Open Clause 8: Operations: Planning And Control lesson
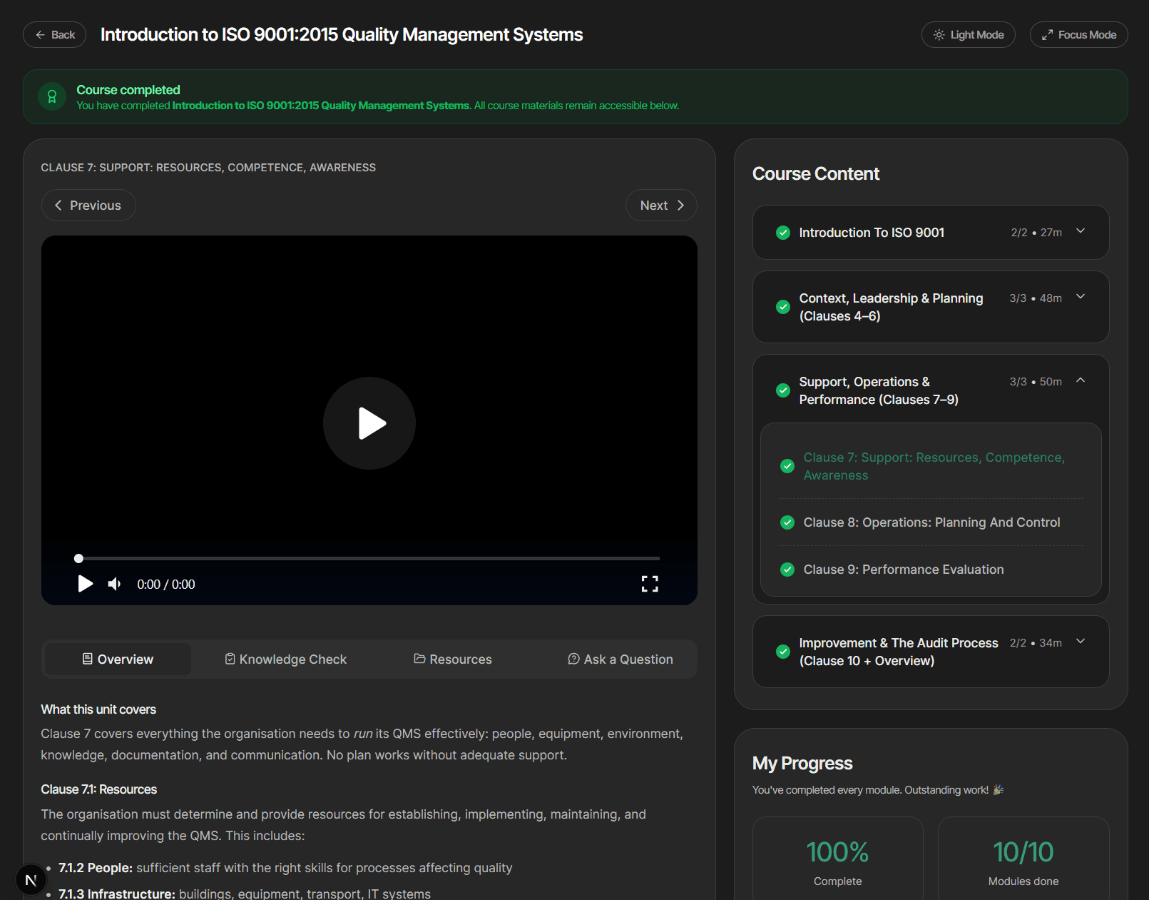The image size is (1149, 900). 931,522
